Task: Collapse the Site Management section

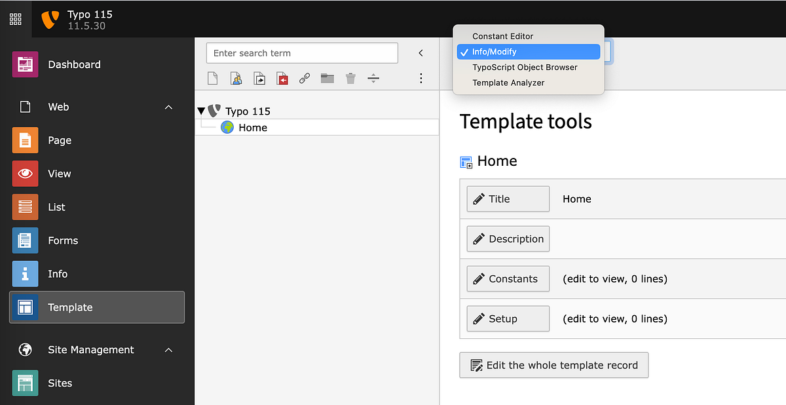Action: (168, 349)
